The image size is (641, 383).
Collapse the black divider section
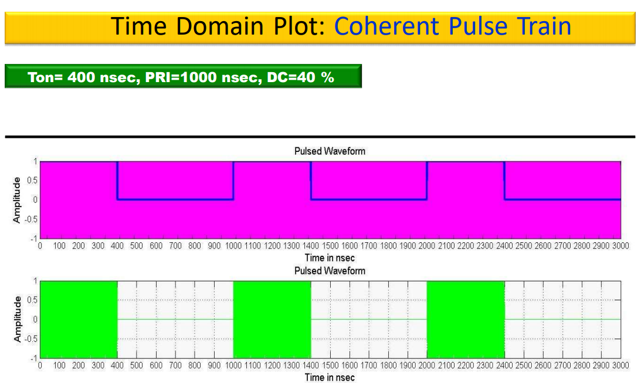click(320, 136)
